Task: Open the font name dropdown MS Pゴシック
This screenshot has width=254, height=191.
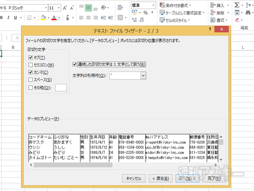Action: click(x=46, y=8)
